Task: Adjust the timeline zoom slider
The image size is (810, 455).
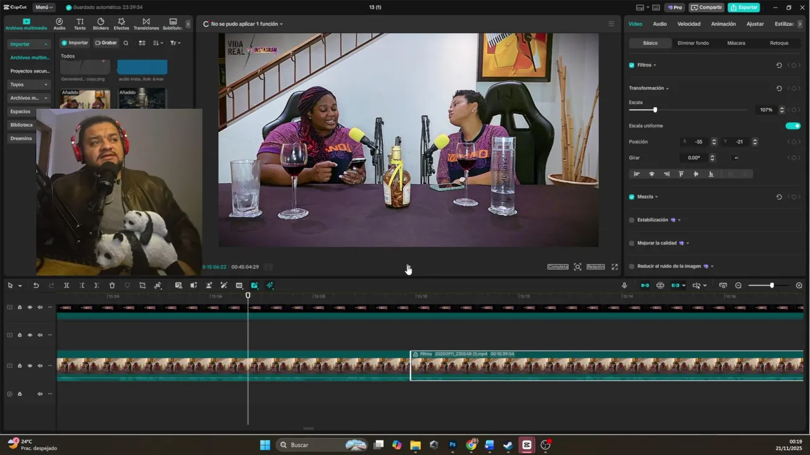Action: click(771, 286)
